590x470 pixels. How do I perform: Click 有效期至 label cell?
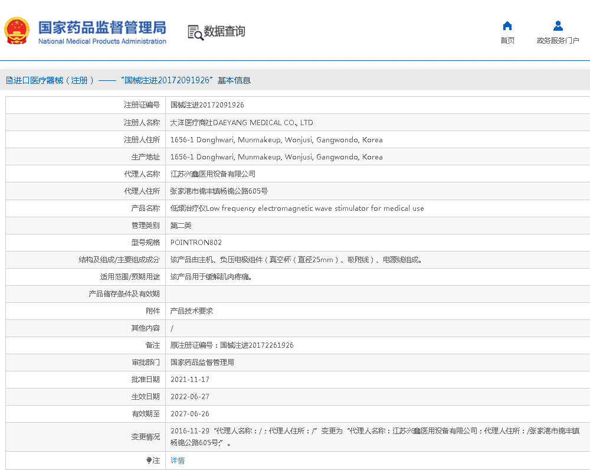pyautogui.click(x=86, y=413)
